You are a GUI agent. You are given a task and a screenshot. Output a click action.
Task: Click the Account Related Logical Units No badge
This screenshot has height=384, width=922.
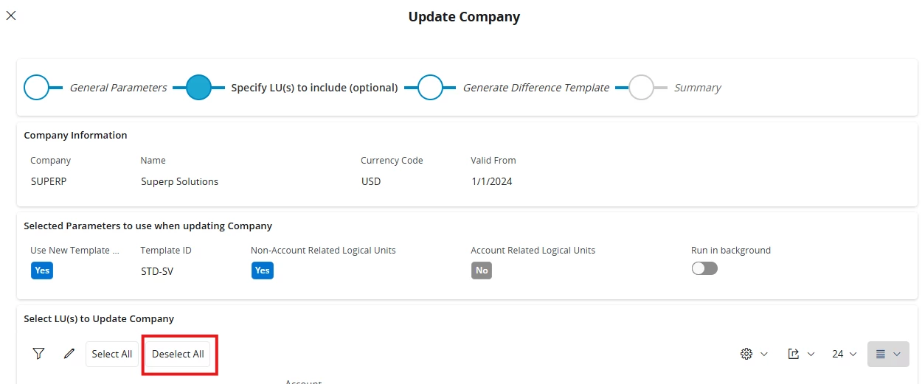pos(482,270)
